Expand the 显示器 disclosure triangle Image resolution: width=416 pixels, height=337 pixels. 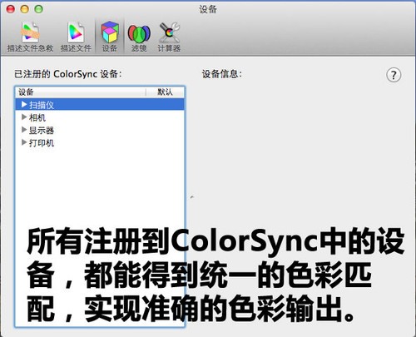click(24, 130)
